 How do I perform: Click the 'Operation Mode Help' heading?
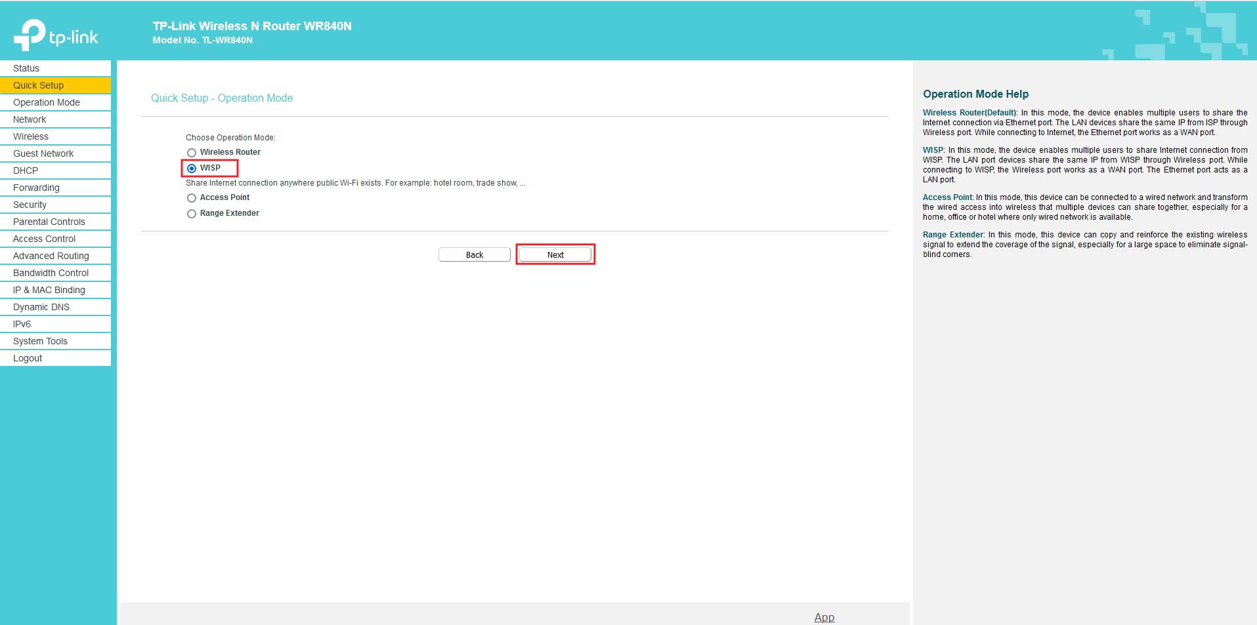click(975, 94)
